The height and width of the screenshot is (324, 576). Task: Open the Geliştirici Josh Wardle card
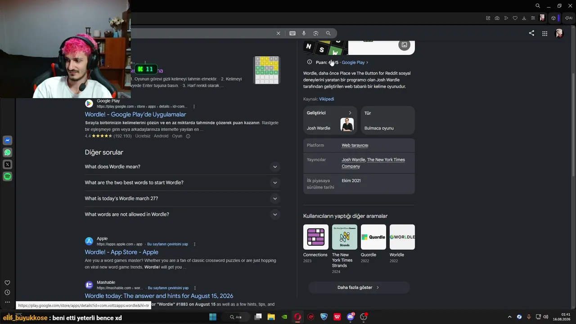coord(330,120)
